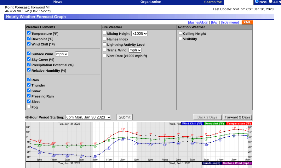
Task: Check the Ceiling Height checkbox
Action: pyautogui.click(x=181, y=33)
